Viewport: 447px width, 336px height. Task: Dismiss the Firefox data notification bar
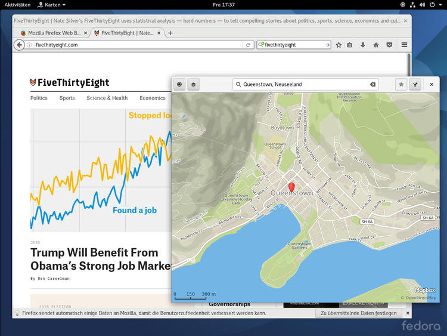coord(408,313)
